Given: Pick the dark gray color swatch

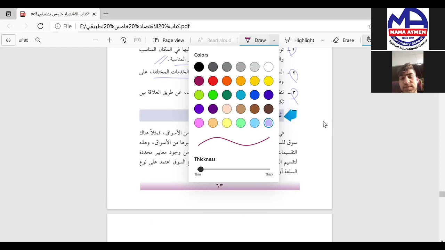Looking at the screenshot, I should pos(213,67).
